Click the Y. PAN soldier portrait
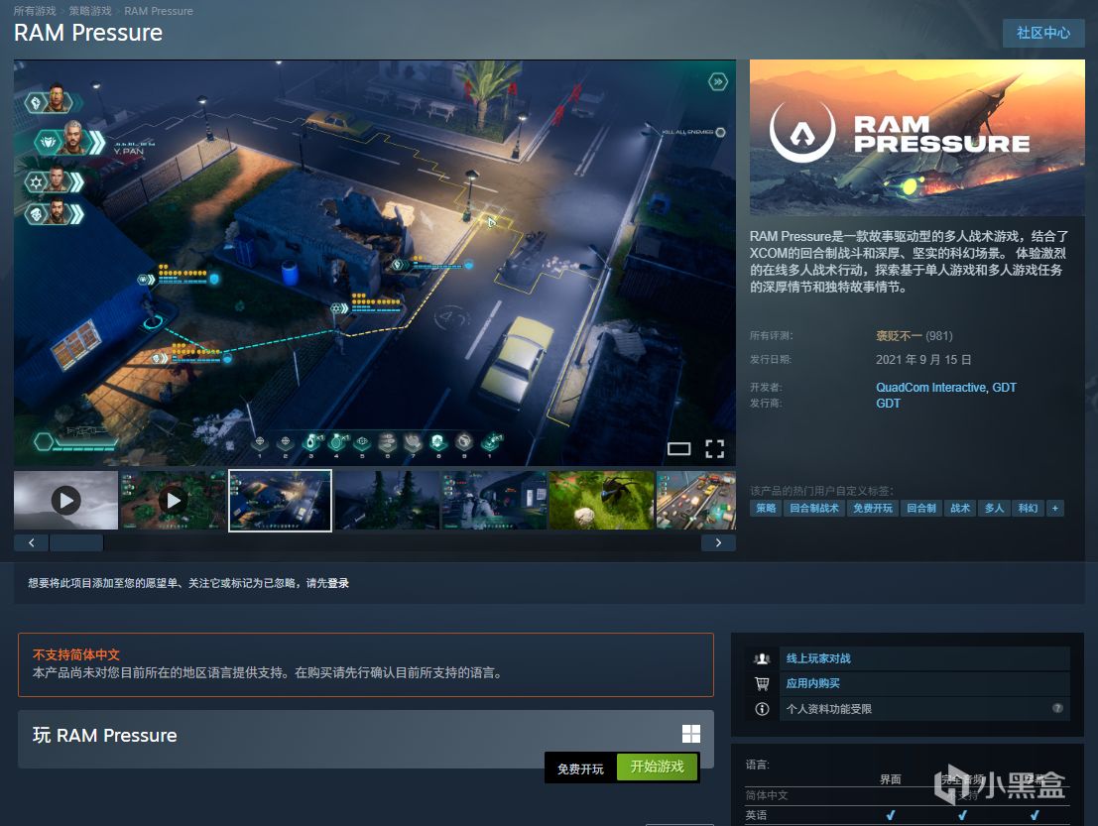Viewport: 1098px width, 826px height. point(72,139)
